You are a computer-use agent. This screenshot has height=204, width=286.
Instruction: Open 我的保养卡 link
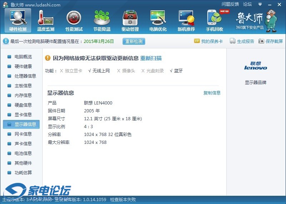[212, 41]
